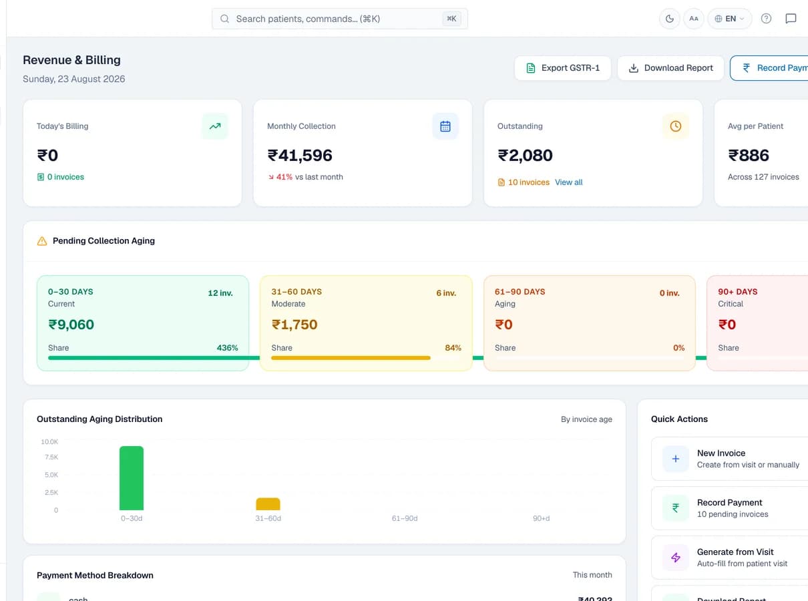Toggle dark mode moon icon

click(x=670, y=19)
